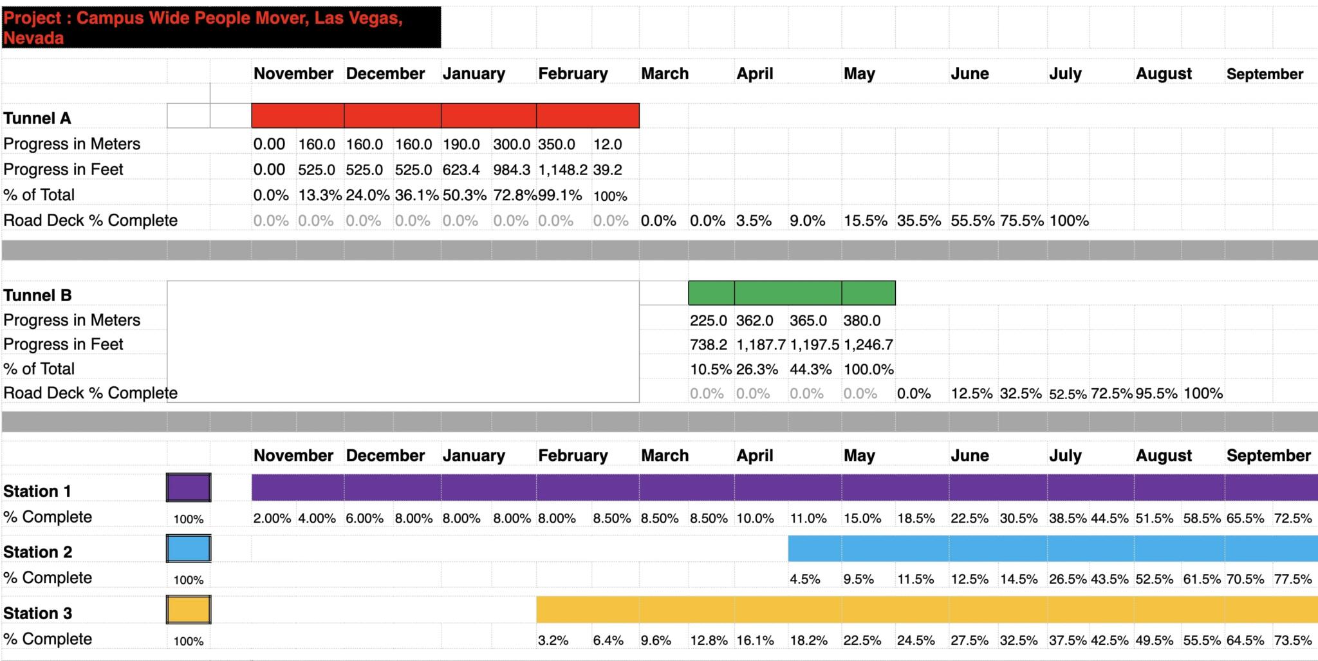Click the project title cell with red text
The height and width of the screenshot is (661, 1318).
(x=221, y=28)
